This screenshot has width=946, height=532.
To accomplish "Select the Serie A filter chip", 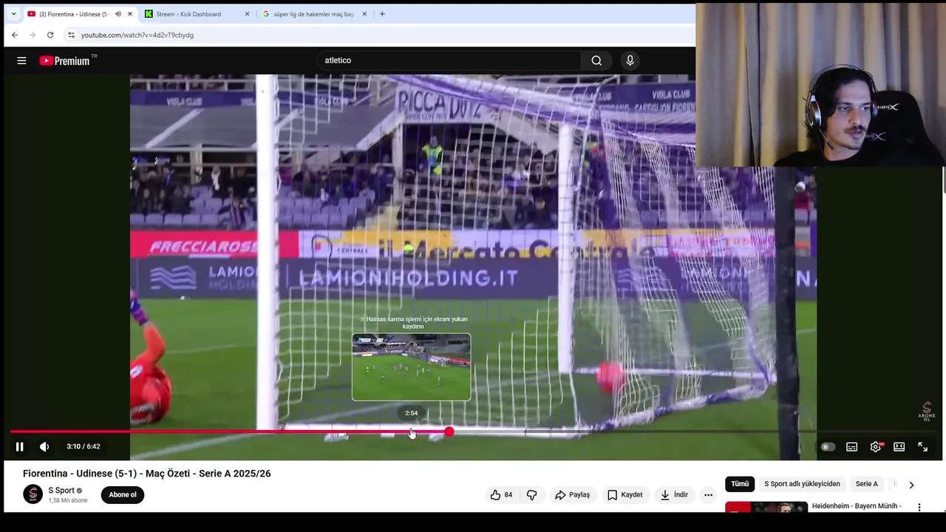I will click(x=867, y=484).
